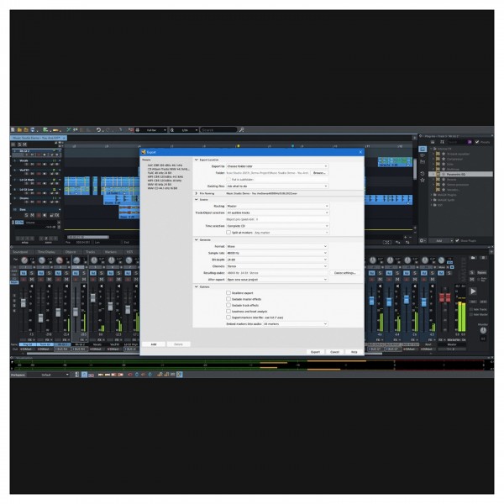Switch to the Object tab
504x504 pixels.
[x=71, y=252]
